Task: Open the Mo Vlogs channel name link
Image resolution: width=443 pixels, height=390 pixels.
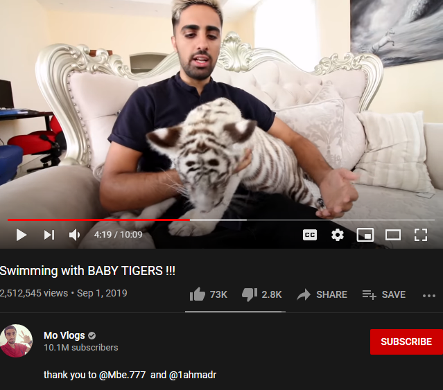Action: (64, 335)
